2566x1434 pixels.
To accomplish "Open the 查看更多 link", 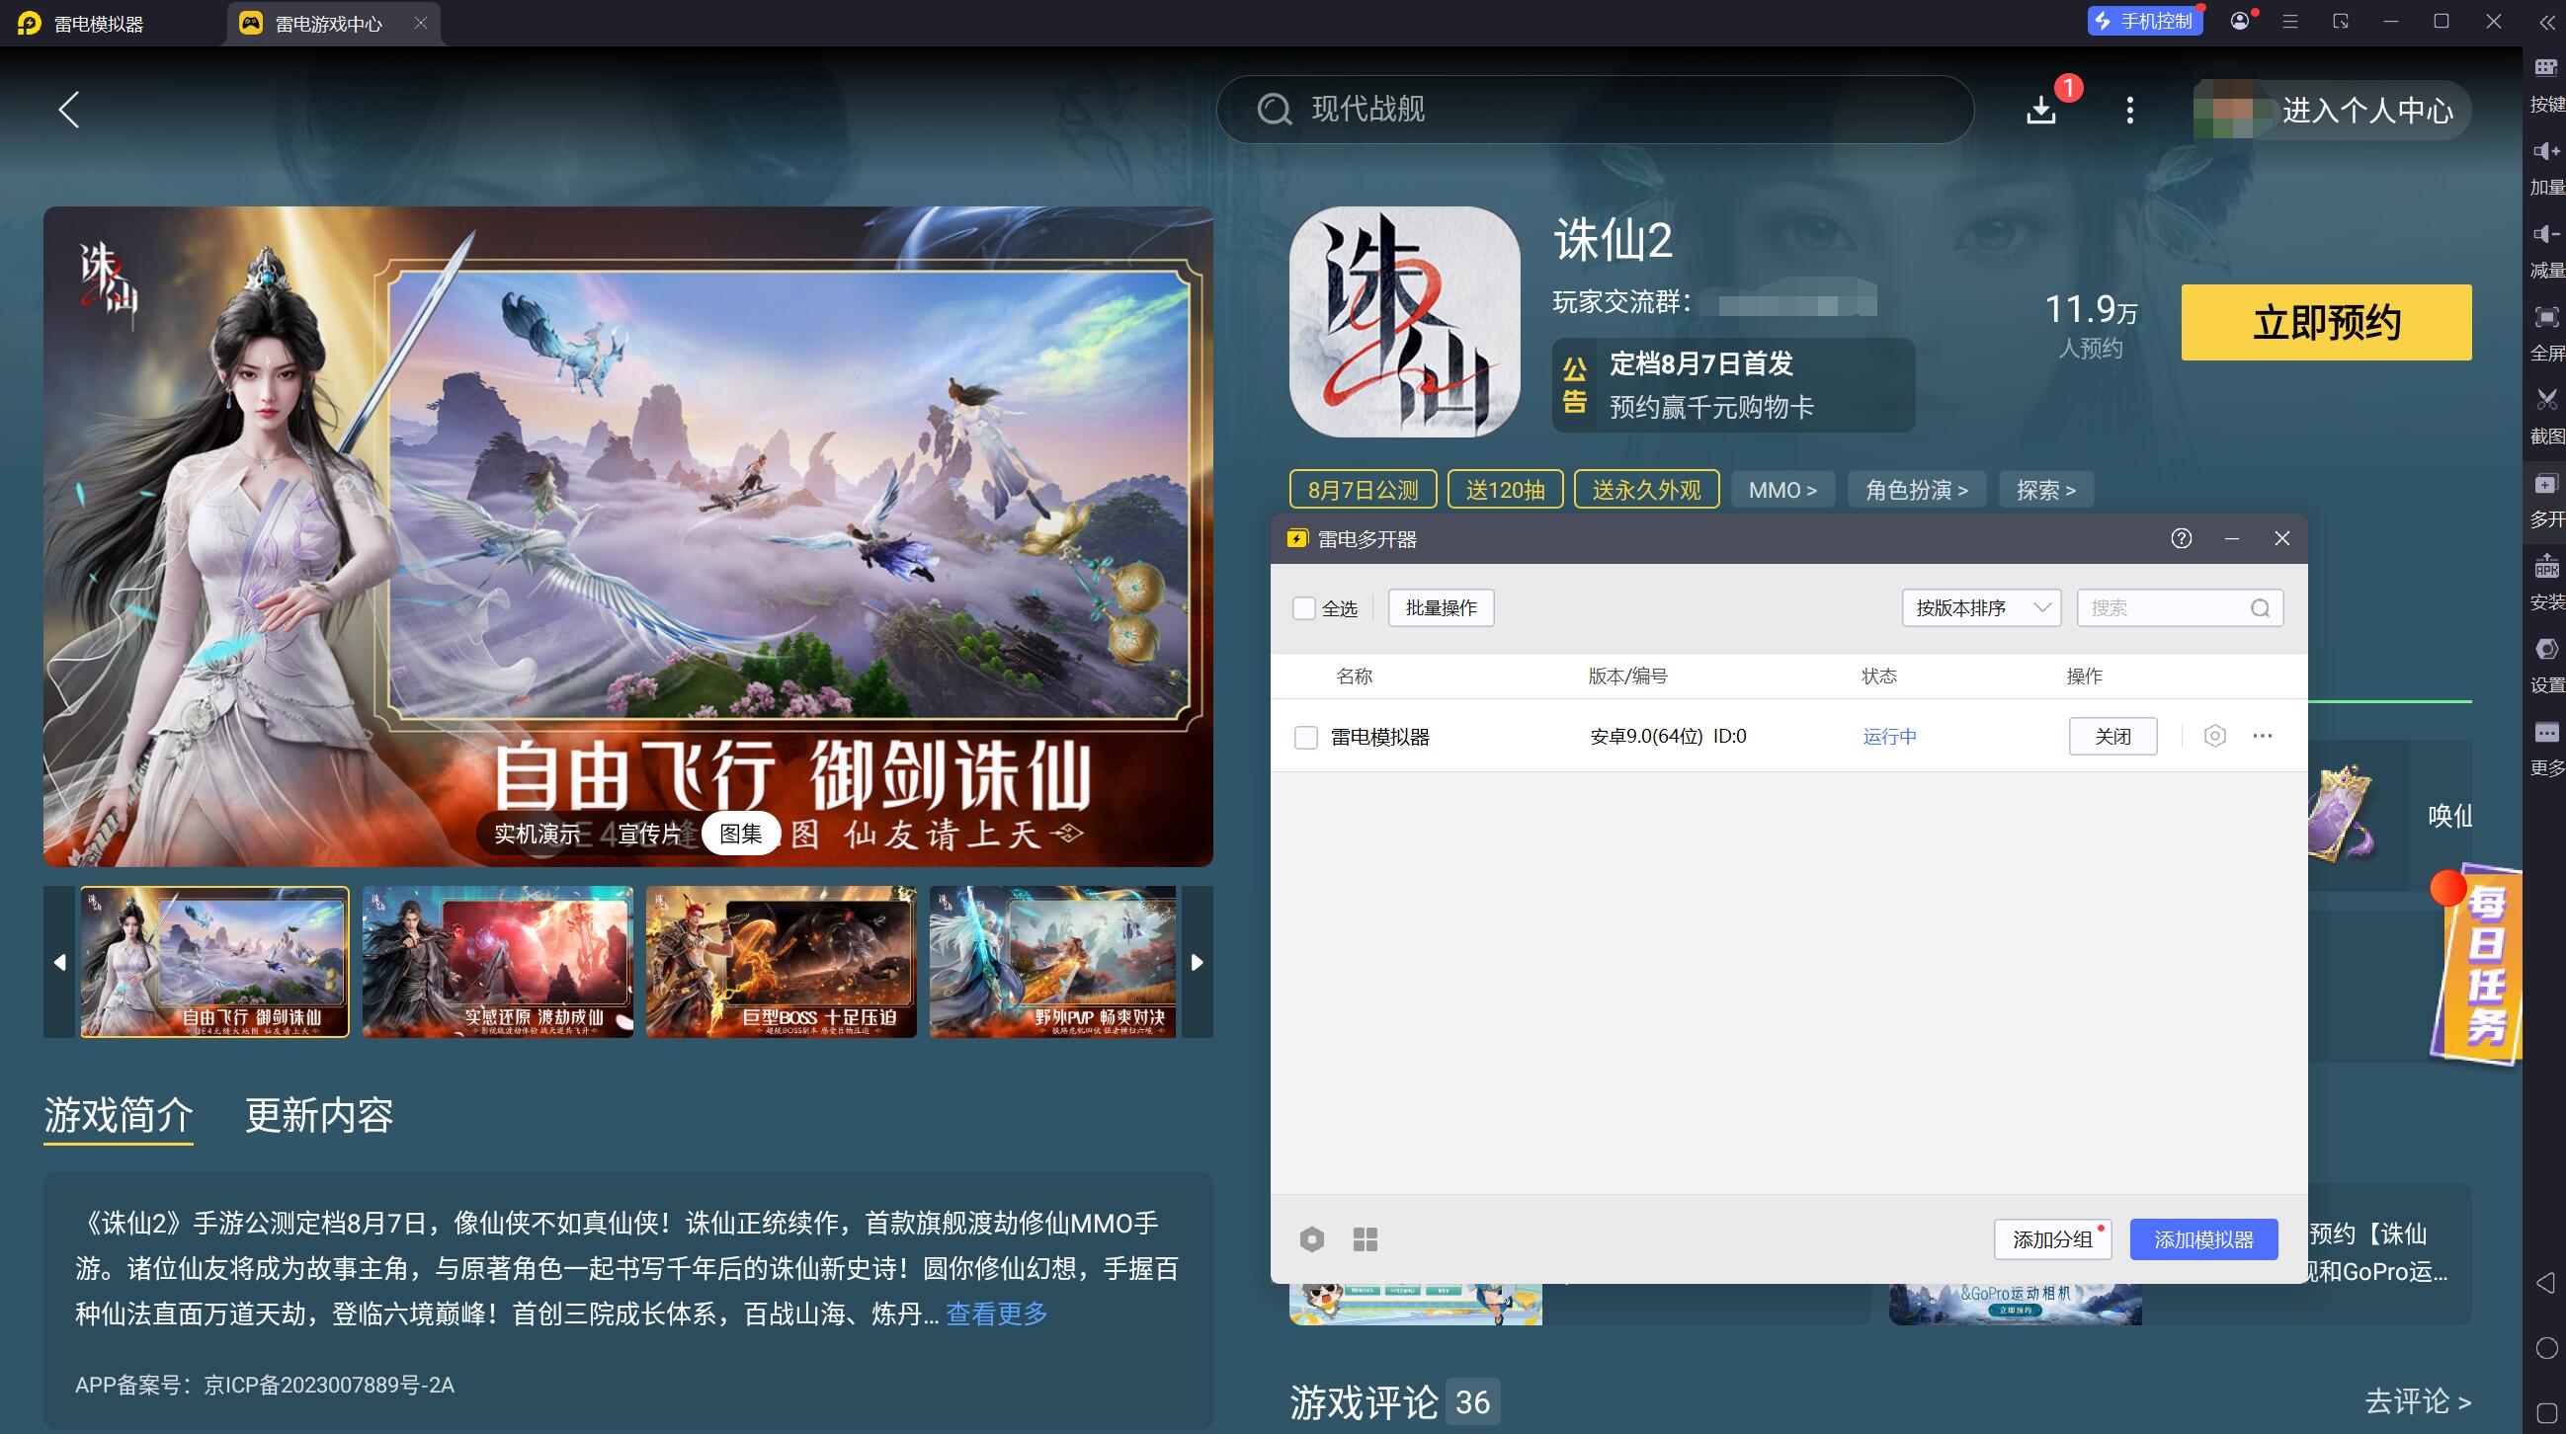I will [x=996, y=1314].
